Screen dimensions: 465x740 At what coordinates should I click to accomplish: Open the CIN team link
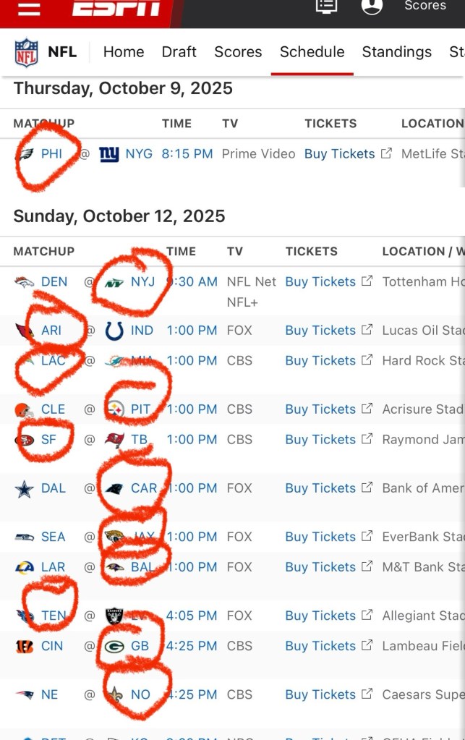point(52,646)
